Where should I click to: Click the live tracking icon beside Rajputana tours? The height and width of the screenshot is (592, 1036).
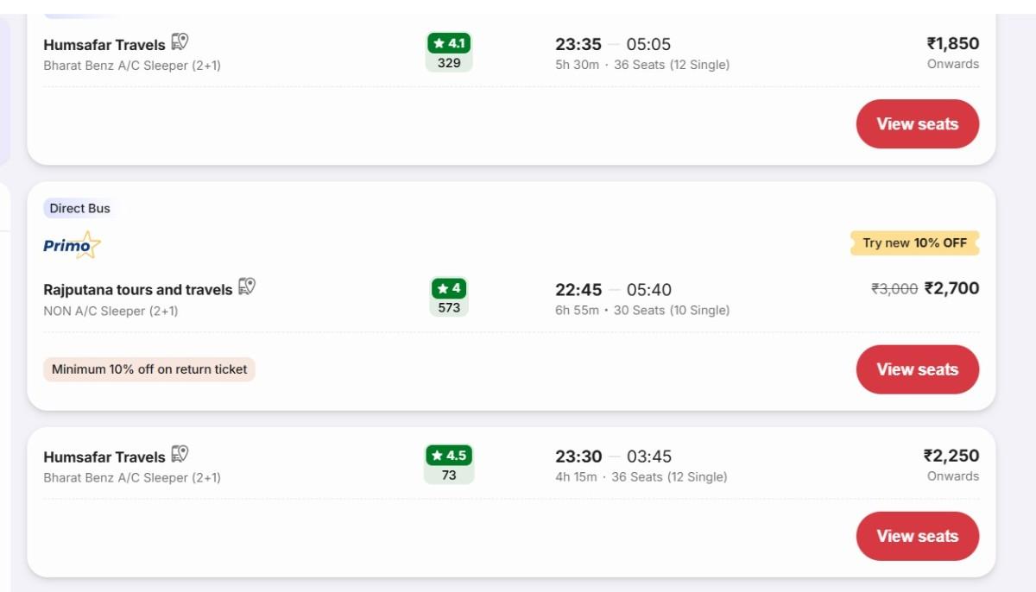coord(247,287)
